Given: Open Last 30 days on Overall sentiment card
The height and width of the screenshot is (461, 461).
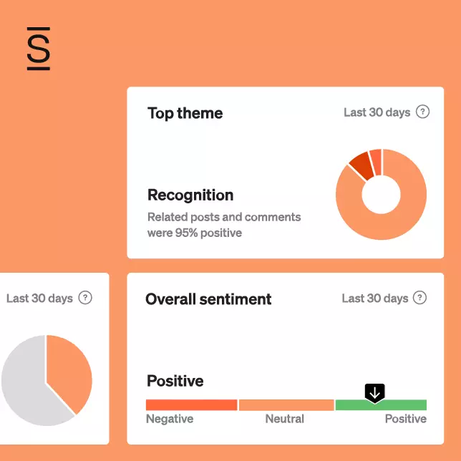Looking at the screenshot, I should click(375, 298).
